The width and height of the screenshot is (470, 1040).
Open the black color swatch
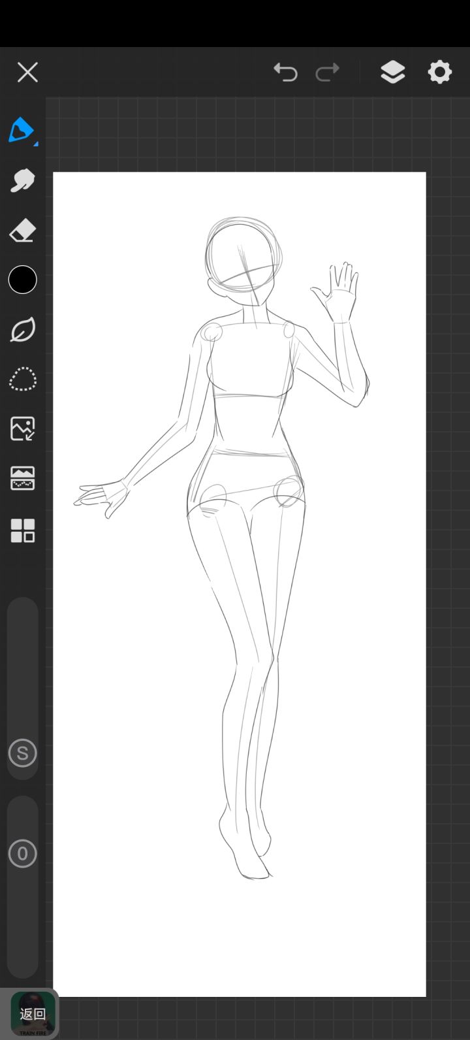point(22,280)
